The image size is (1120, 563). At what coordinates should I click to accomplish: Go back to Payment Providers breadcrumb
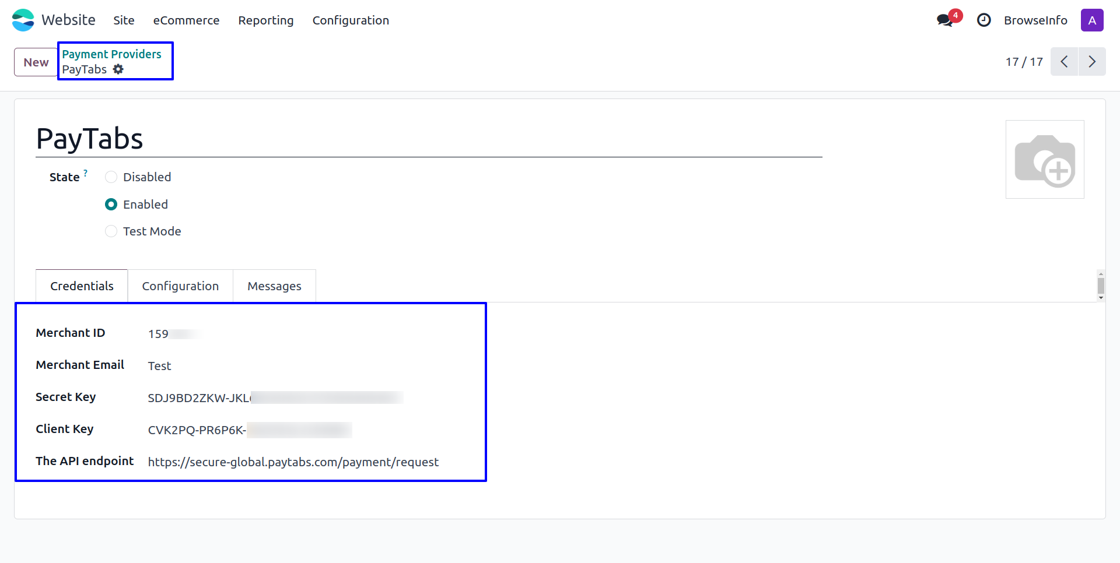tap(111, 54)
